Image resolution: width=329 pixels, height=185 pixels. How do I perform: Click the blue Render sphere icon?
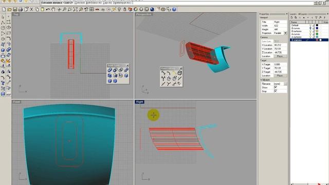[152, 9]
